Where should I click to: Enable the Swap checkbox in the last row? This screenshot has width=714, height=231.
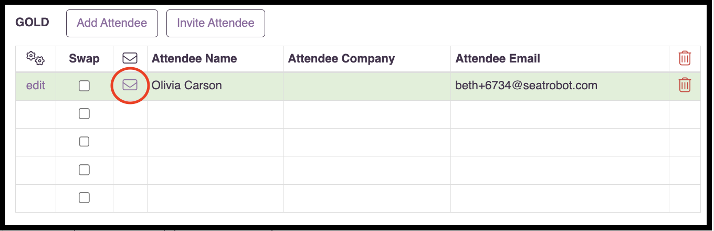84,198
